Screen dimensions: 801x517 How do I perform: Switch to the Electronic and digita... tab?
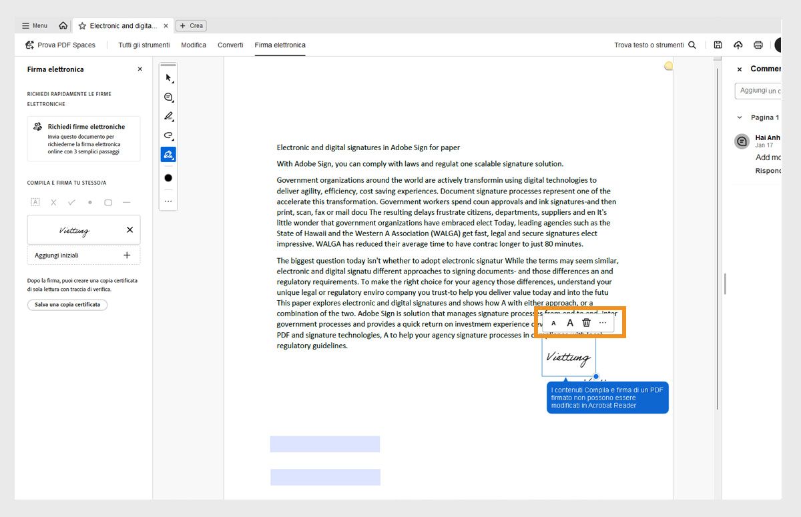tap(123, 26)
